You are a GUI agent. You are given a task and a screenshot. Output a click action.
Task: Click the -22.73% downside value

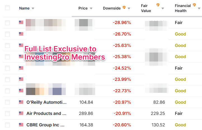[122, 91]
